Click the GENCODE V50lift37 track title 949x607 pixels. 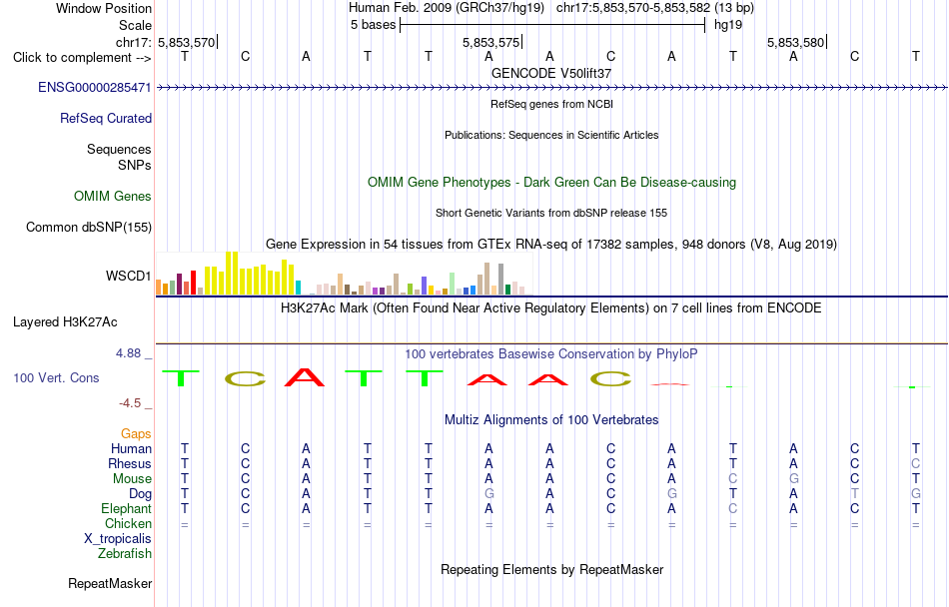click(x=551, y=73)
